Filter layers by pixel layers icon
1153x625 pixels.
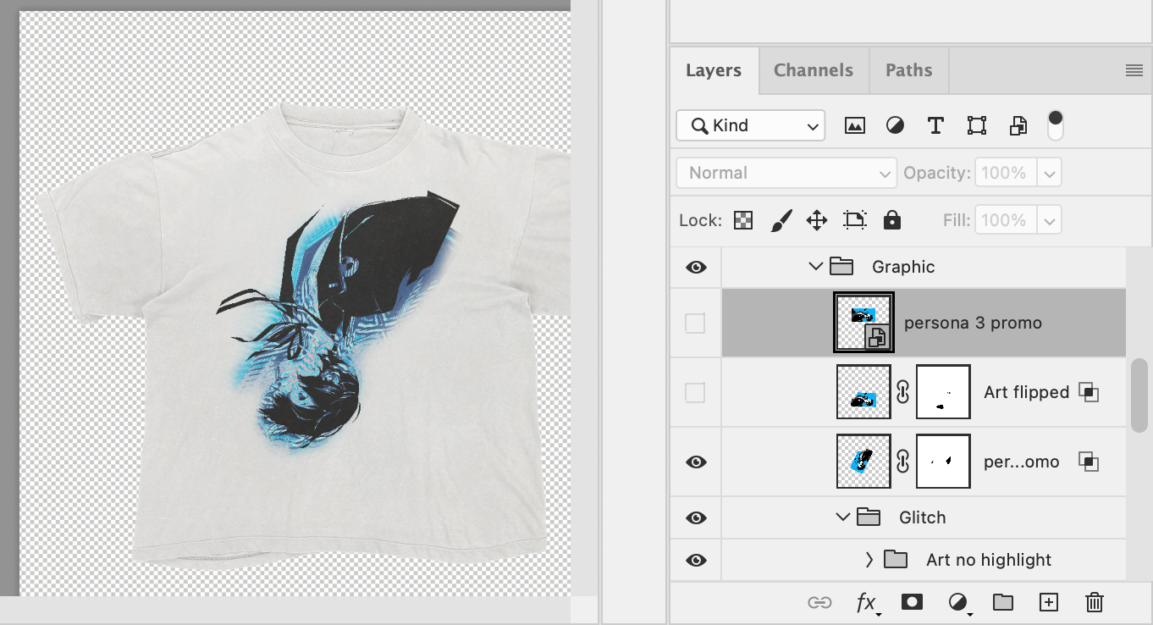click(855, 126)
